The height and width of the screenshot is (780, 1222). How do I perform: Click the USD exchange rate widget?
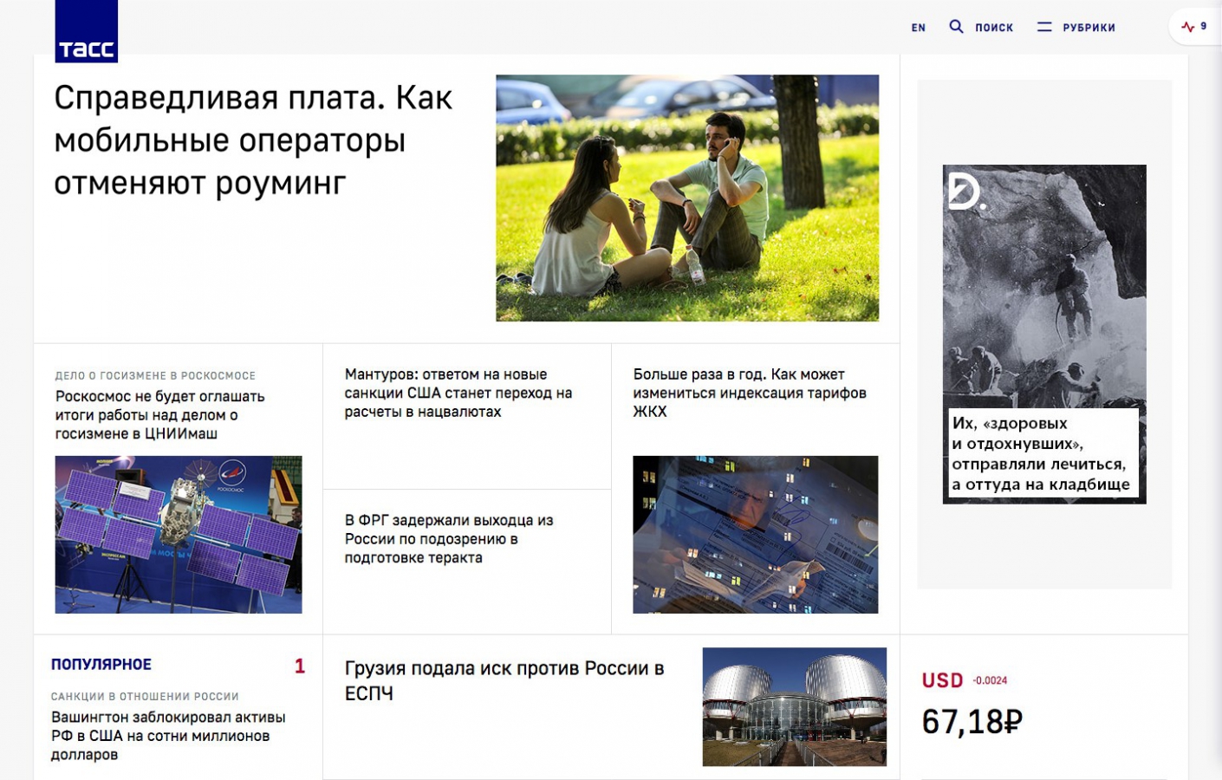pyautogui.click(x=972, y=704)
